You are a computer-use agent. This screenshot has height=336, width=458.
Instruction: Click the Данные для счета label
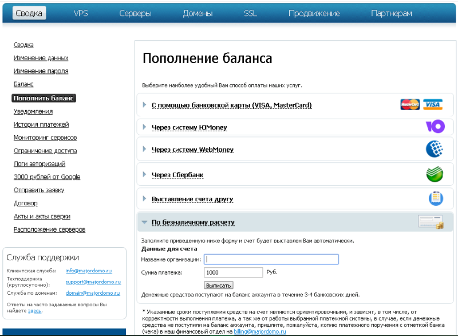point(169,249)
